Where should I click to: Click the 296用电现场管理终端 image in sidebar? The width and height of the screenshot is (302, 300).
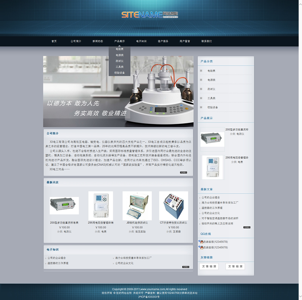[x=212, y=167]
